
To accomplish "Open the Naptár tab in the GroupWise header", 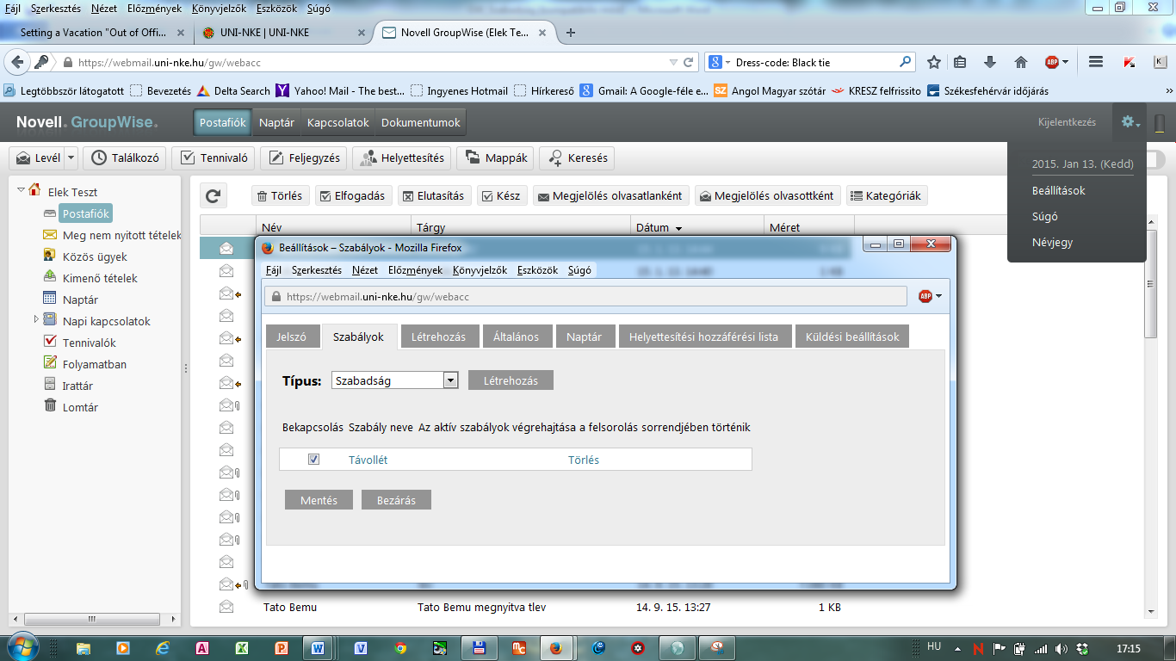I will 276,122.
